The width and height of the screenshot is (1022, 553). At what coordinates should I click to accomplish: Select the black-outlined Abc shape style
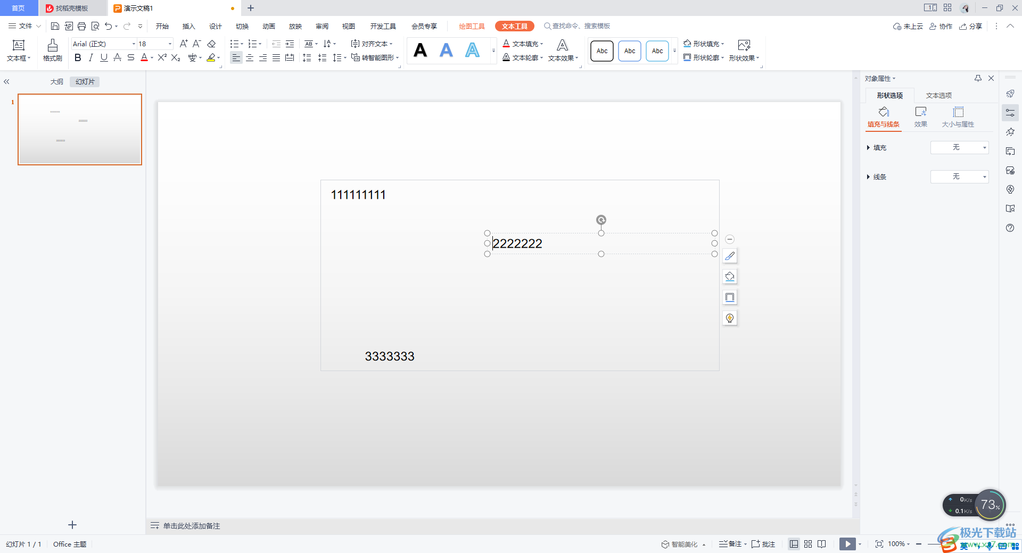(x=602, y=51)
